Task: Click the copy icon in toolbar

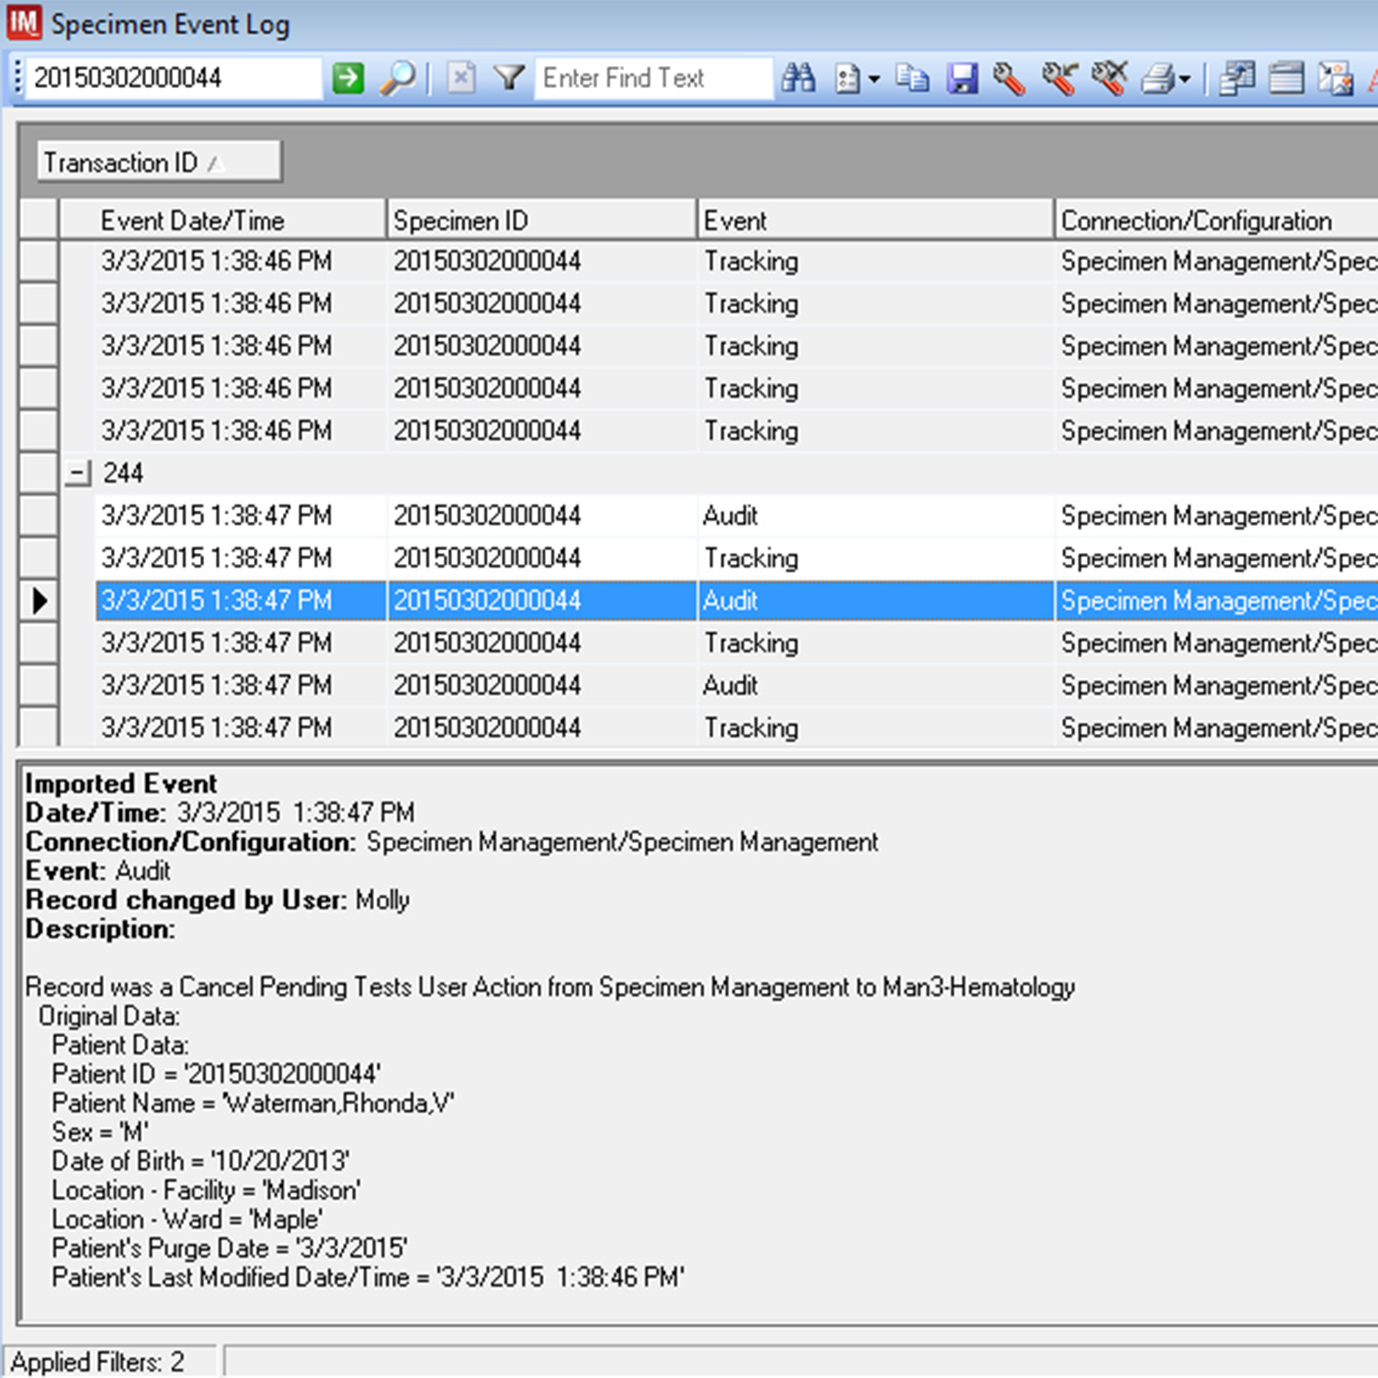Action: coord(912,78)
